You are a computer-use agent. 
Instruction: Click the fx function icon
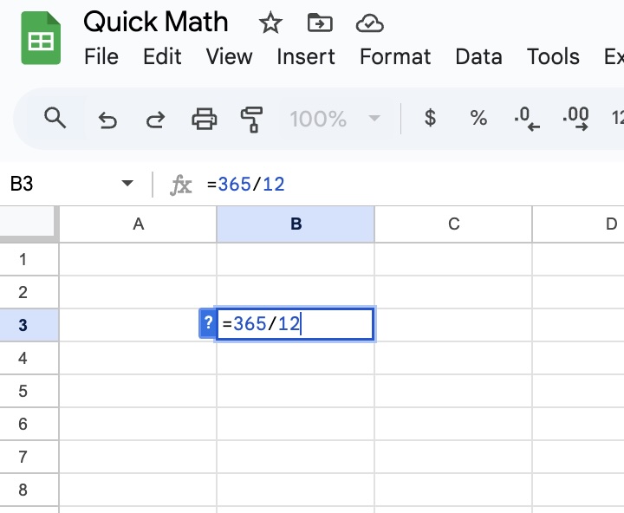181,185
